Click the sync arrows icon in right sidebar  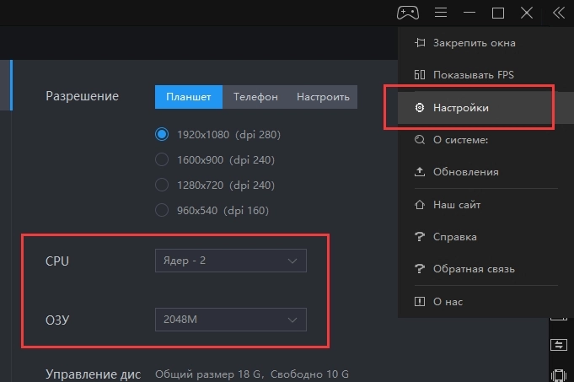pyautogui.click(x=559, y=345)
